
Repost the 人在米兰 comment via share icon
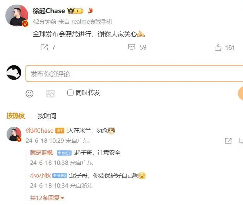(228, 141)
